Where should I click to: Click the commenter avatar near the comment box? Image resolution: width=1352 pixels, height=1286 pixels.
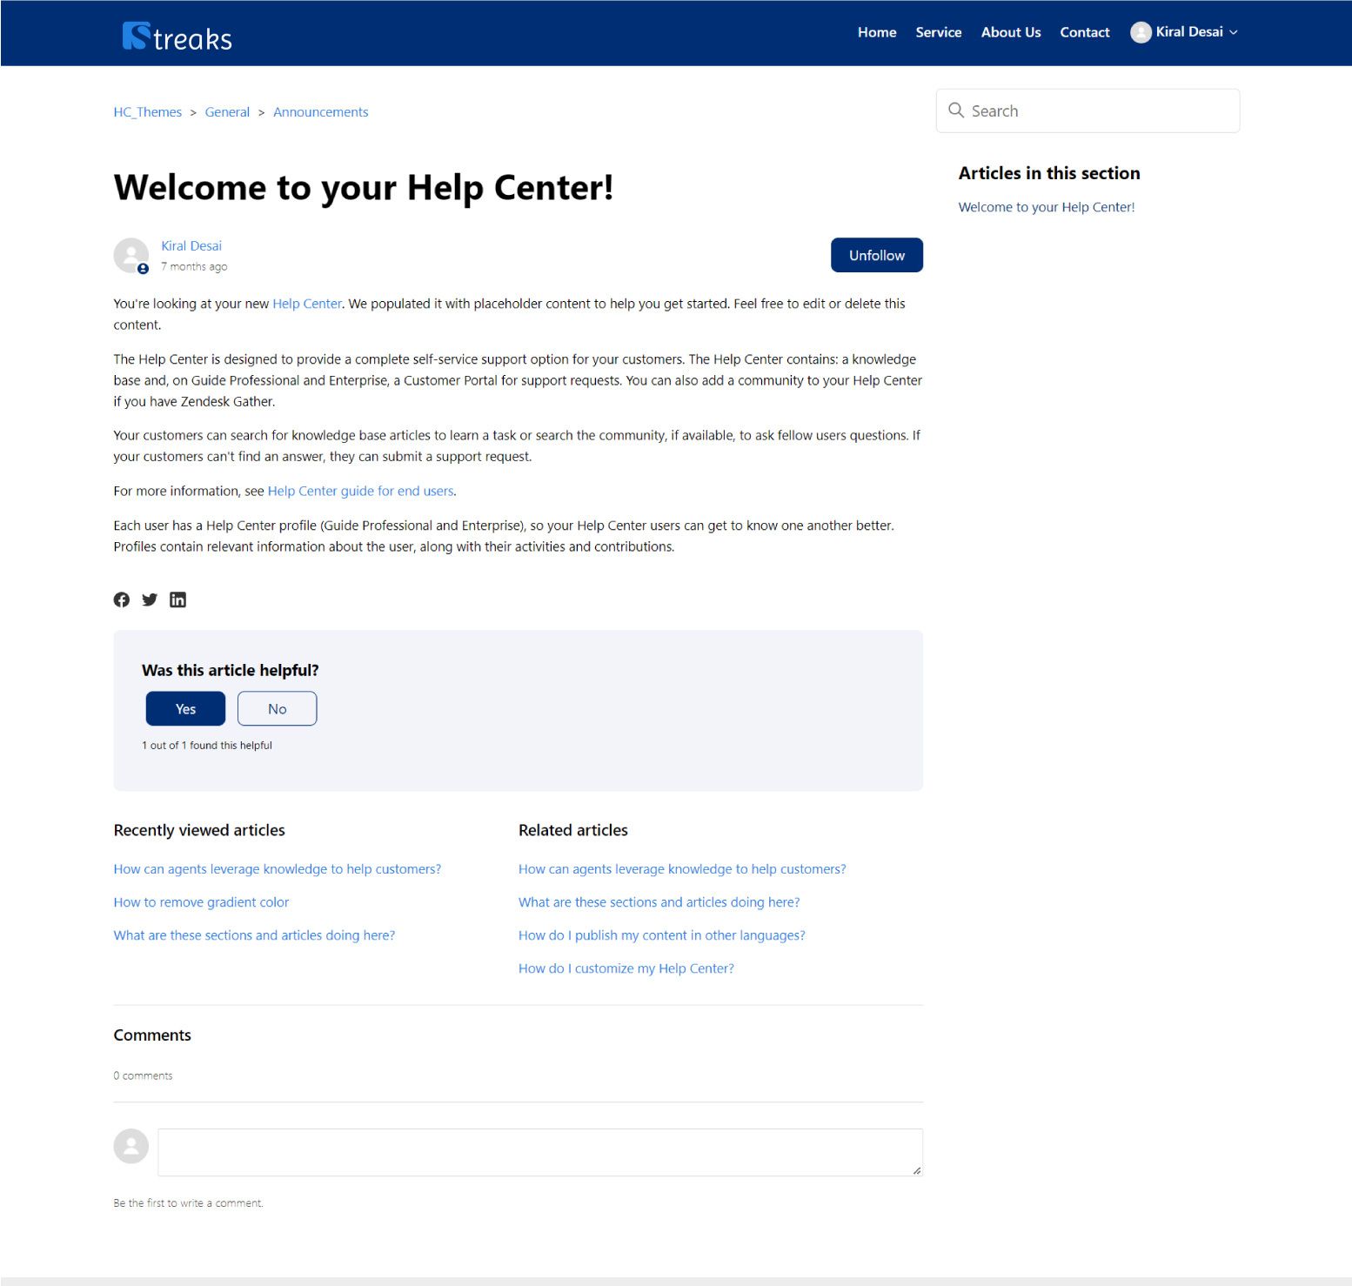click(x=131, y=1146)
